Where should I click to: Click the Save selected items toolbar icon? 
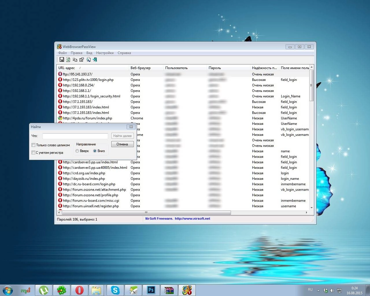tap(62, 60)
